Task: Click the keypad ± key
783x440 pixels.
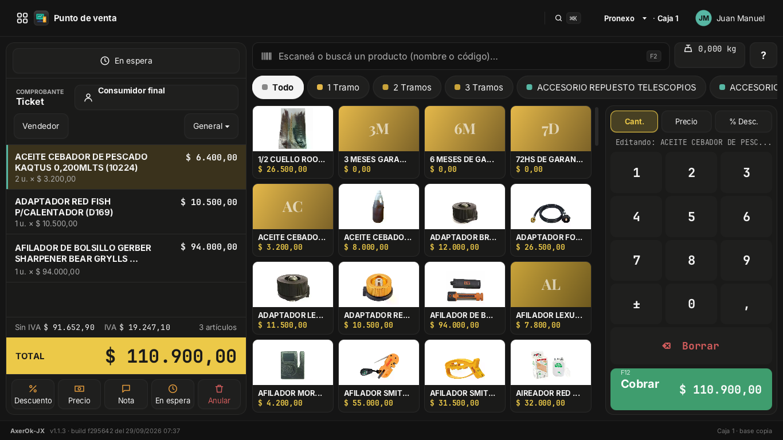Action: point(636,304)
